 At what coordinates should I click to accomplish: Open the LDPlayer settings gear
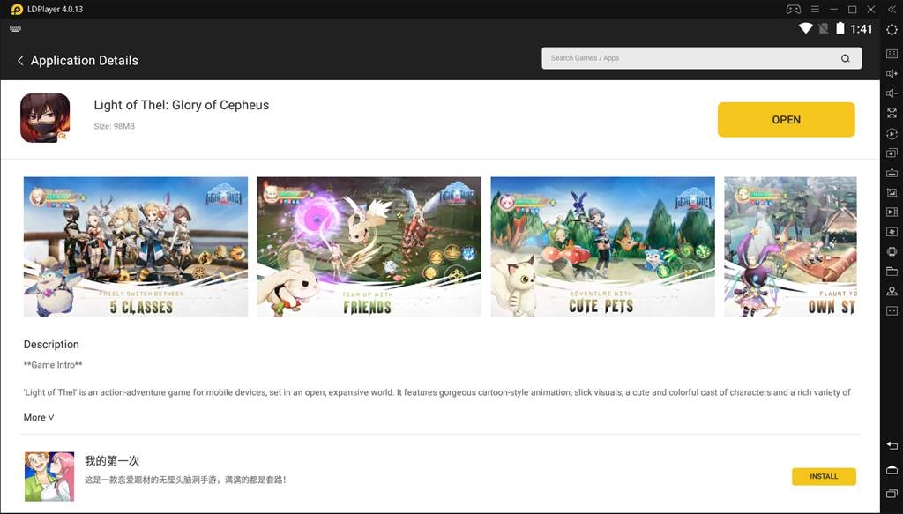pos(892,30)
